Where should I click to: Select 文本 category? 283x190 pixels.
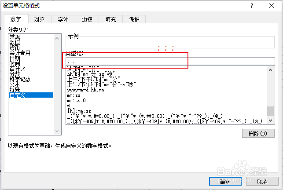coord(31,84)
